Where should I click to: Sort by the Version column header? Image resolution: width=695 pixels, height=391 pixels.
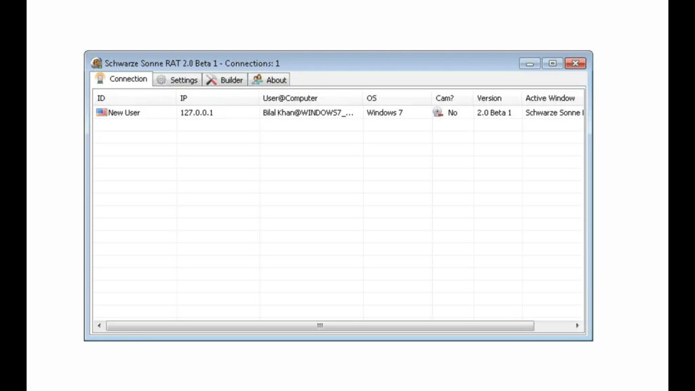497,98
